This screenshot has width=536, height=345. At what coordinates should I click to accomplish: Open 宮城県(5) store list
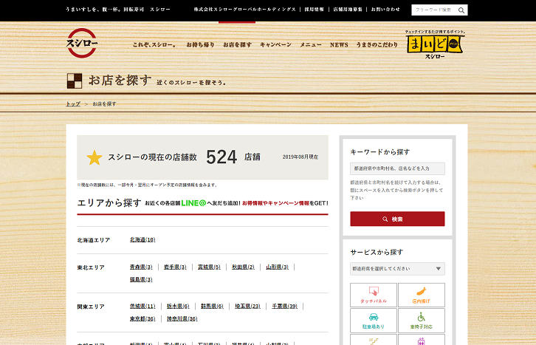(209, 267)
